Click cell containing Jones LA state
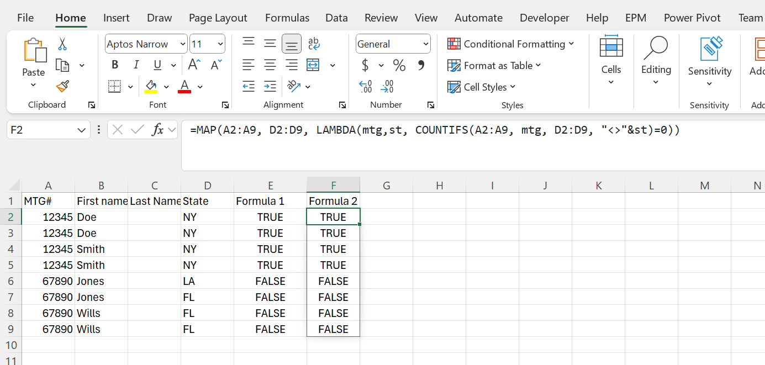 [x=208, y=281]
